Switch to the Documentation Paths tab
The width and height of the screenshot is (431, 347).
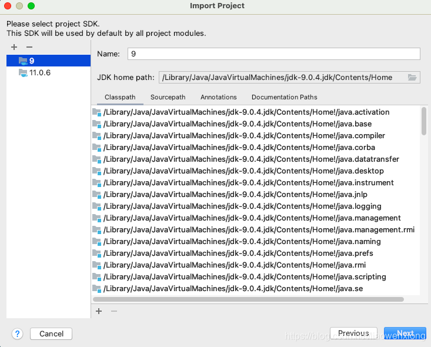pyautogui.click(x=284, y=97)
